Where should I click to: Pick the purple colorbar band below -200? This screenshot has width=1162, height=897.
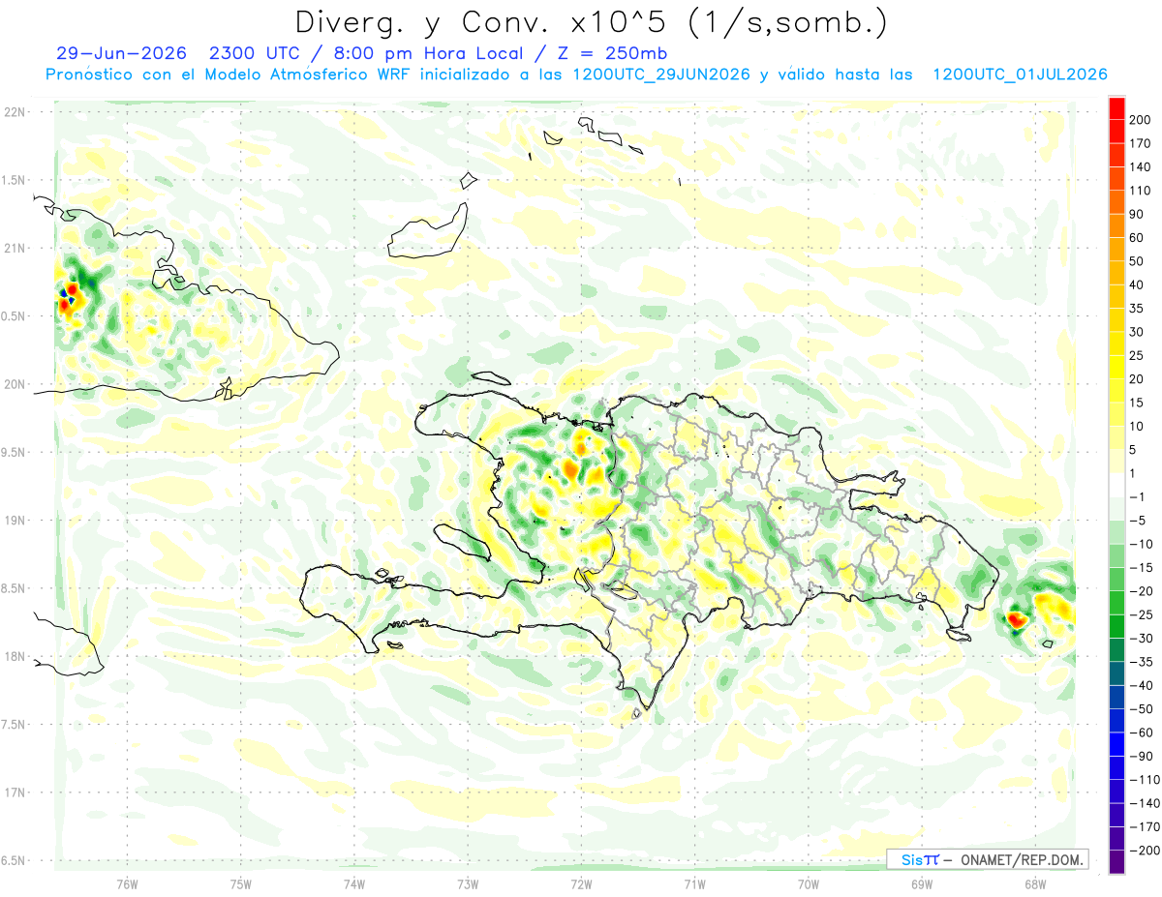tap(1116, 862)
